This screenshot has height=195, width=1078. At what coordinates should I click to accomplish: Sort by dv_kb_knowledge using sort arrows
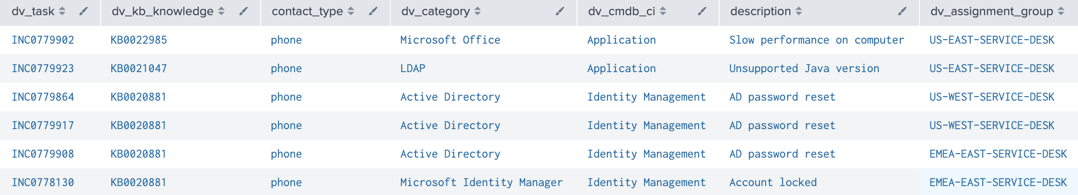point(221,12)
